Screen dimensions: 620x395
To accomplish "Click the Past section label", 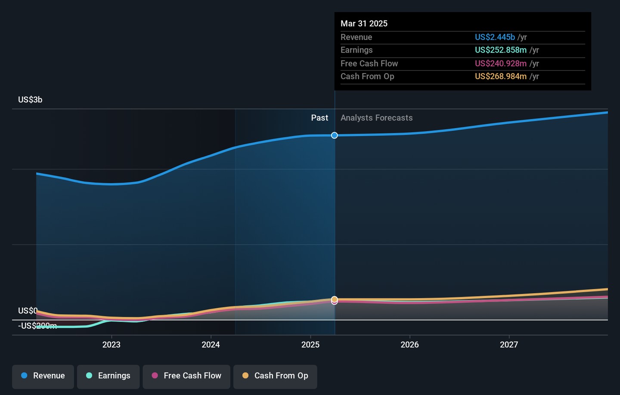I will click(319, 118).
